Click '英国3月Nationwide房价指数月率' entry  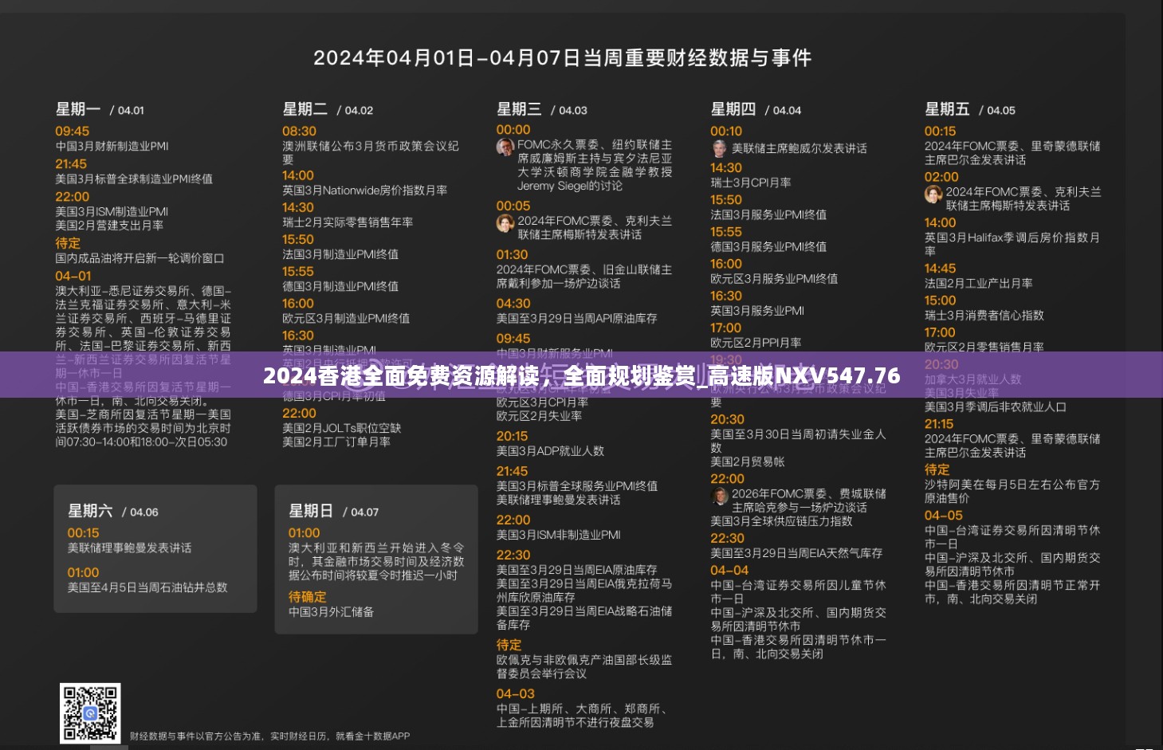pos(364,190)
